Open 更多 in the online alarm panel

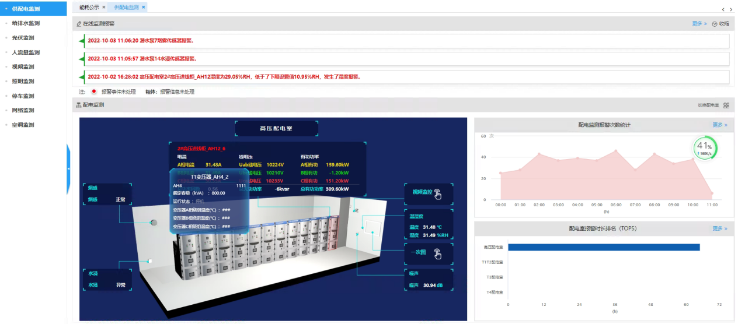pyautogui.click(x=699, y=24)
